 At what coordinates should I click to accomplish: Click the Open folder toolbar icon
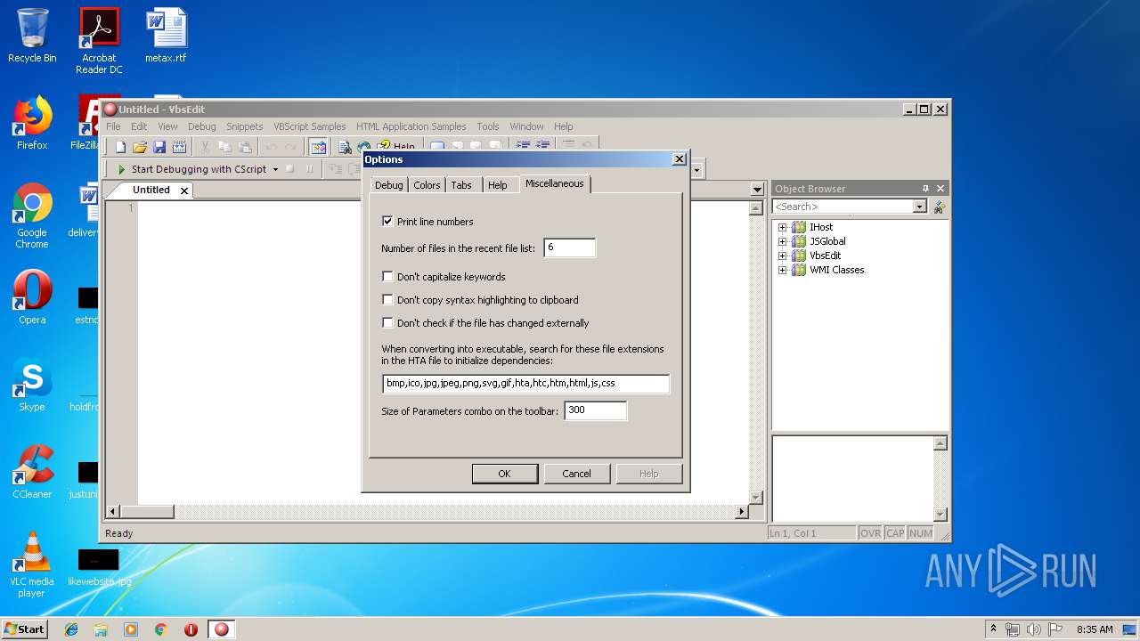click(140, 147)
